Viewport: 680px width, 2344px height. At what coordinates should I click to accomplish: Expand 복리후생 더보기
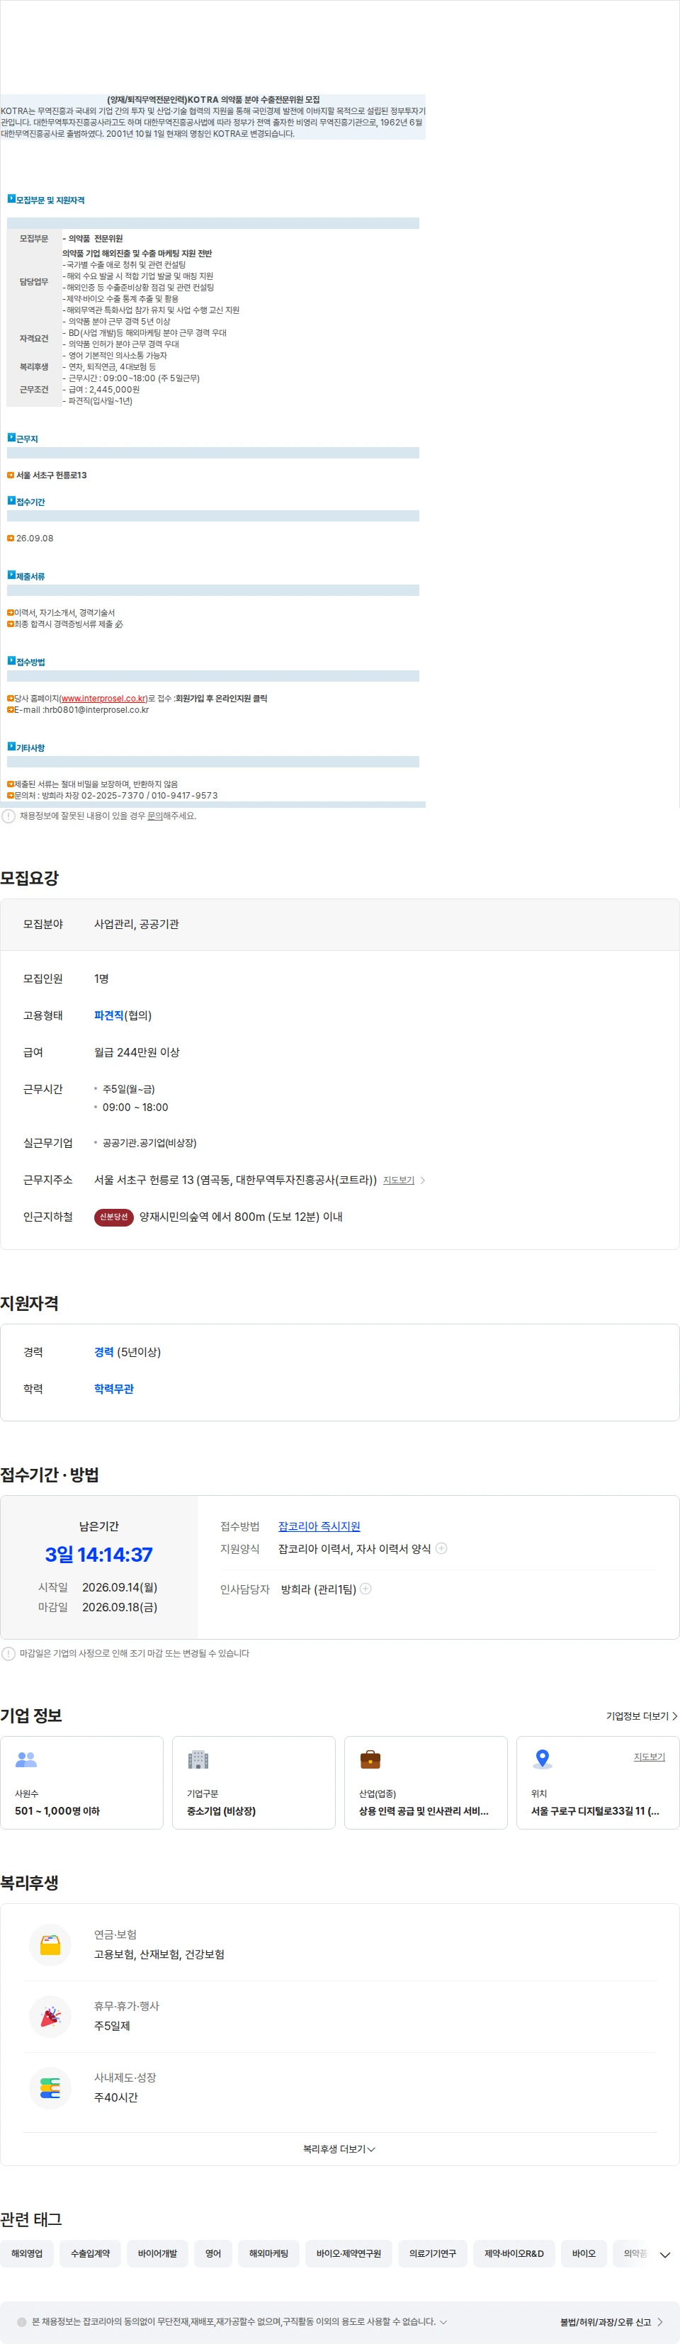coord(339,2148)
